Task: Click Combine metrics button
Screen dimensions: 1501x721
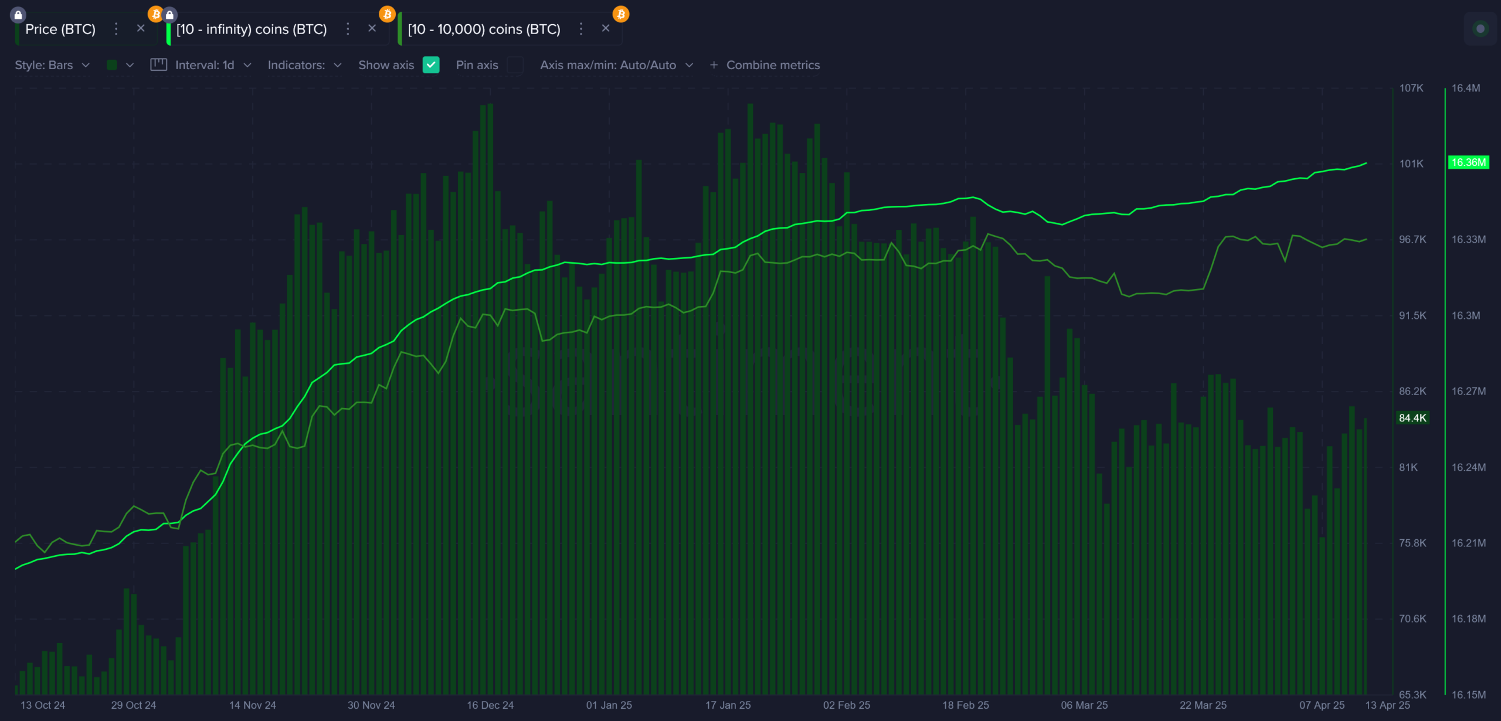Action: tap(765, 65)
